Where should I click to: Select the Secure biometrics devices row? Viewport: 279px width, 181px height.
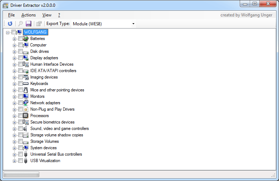pyautogui.click(x=52, y=122)
